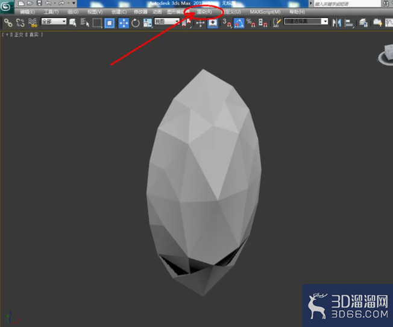Screen dimensions: 393x327
Task: Click the Save File floppy icon
Action: click(x=39, y=3)
